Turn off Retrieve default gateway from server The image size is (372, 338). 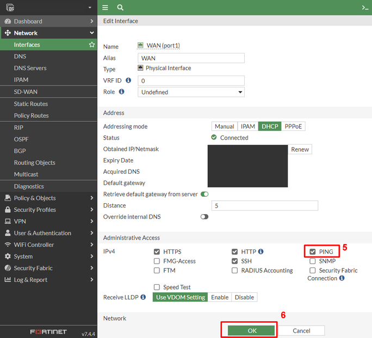tap(204, 194)
